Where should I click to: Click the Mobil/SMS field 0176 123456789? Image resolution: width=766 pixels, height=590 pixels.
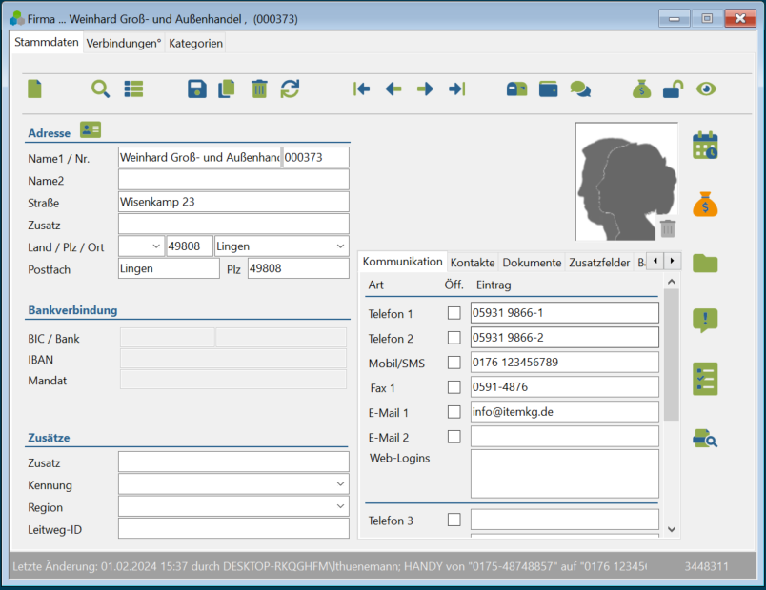click(565, 363)
